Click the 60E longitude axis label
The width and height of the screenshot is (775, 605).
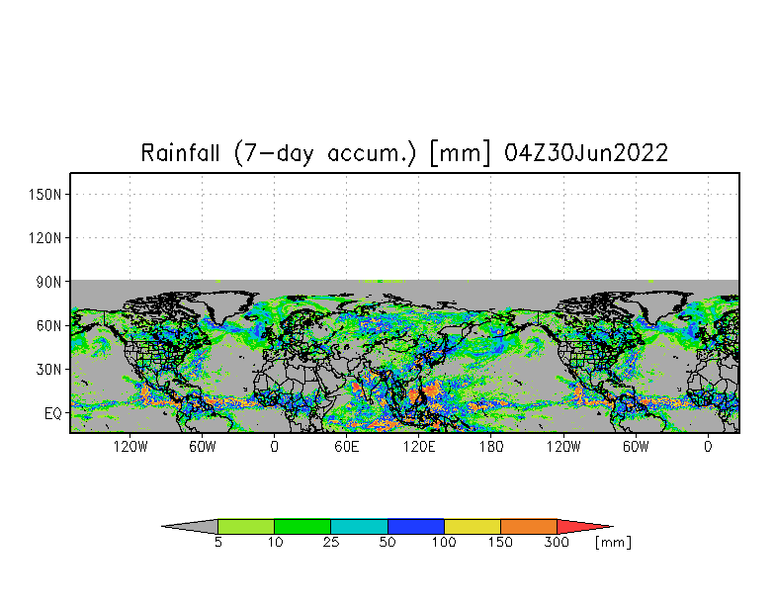pyautogui.click(x=346, y=447)
